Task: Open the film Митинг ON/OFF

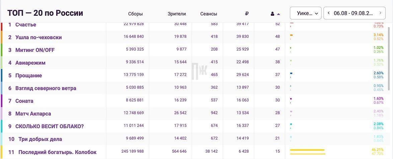Action: (x=35, y=50)
